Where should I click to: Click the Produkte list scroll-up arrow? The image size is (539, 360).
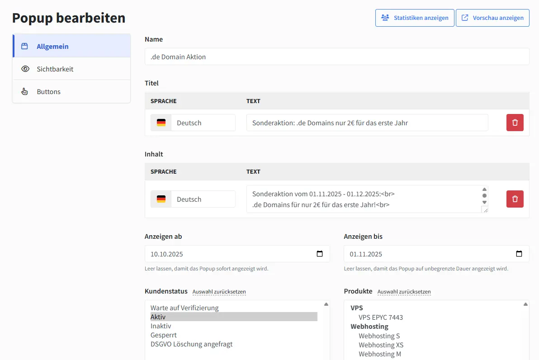pos(525,304)
